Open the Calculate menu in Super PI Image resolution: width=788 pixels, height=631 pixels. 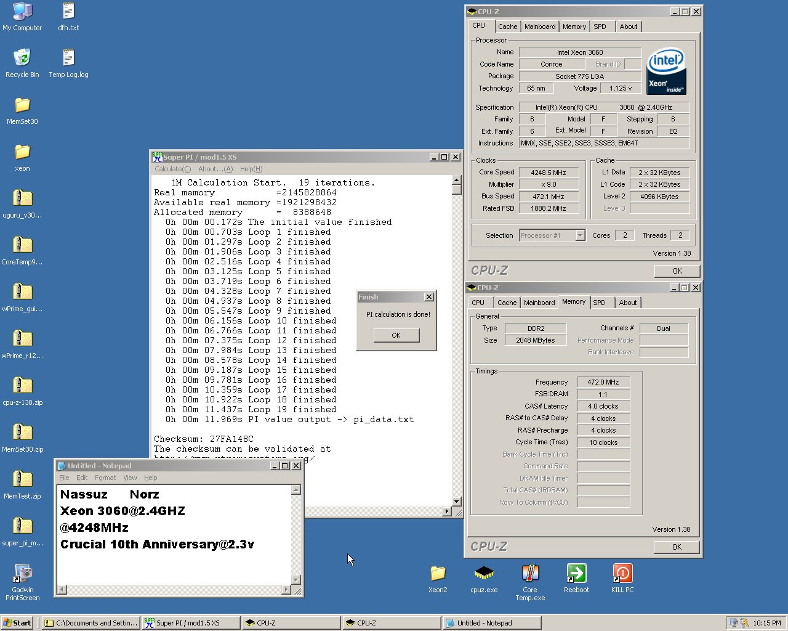pyautogui.click(x=172, y=169)
